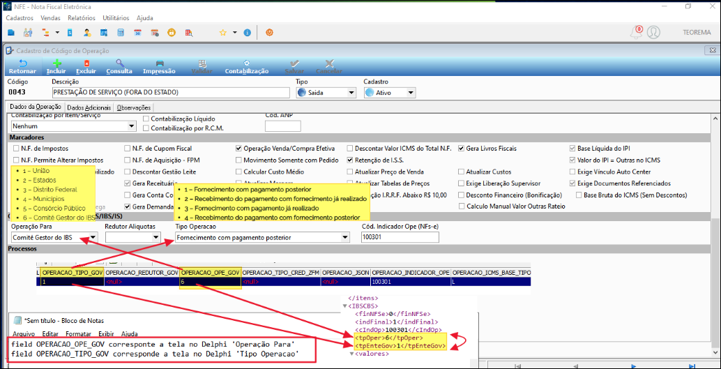Enable Contabilização Líquido checkbox
The height and width of the screenshot is (369, 721).
(x=146, y=119)
